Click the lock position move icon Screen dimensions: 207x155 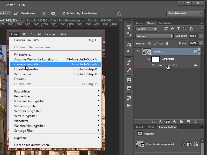click(161, 43)
